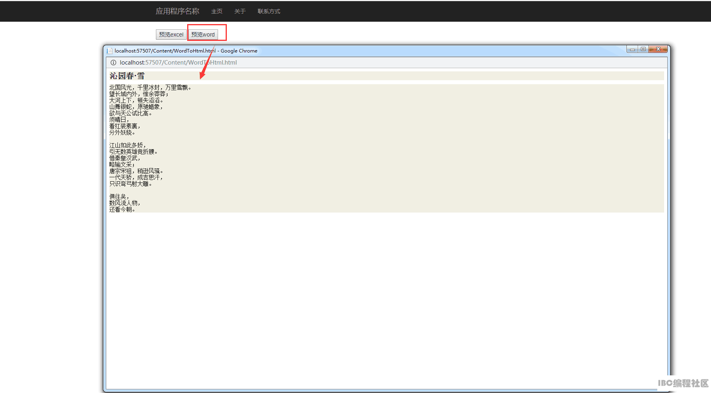The image size is (711, 393).
Task: Go to the 关于 navigation item
Action: 240,11
